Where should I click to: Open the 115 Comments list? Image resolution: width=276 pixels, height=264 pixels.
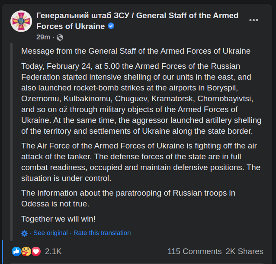[x=195, y=251]
